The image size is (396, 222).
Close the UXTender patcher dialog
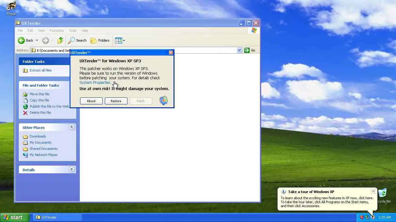pos(171,53)
